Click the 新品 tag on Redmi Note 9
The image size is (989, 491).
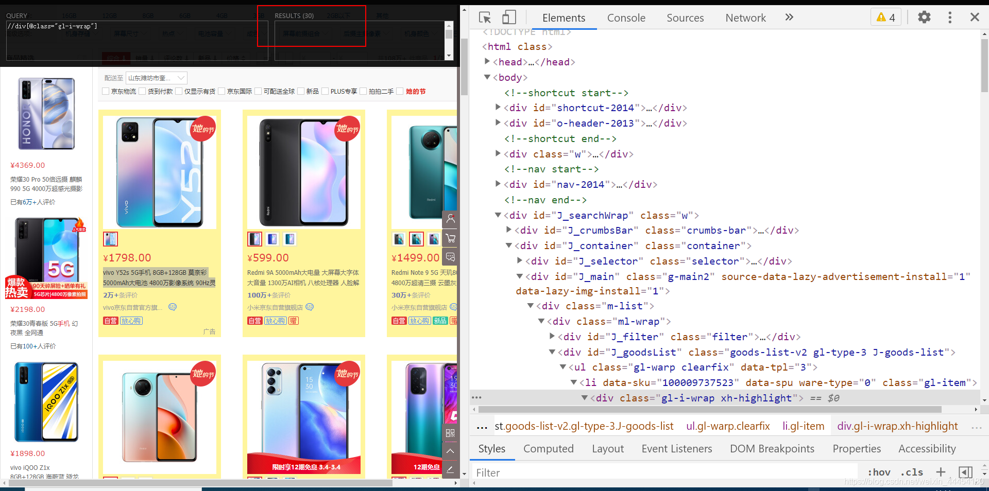point(440,321)
